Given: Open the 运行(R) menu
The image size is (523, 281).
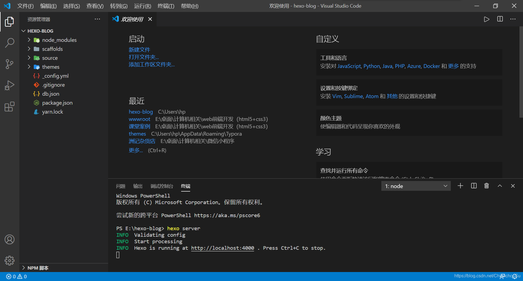Looking at the screenshot, I should (x=142, y=6).
